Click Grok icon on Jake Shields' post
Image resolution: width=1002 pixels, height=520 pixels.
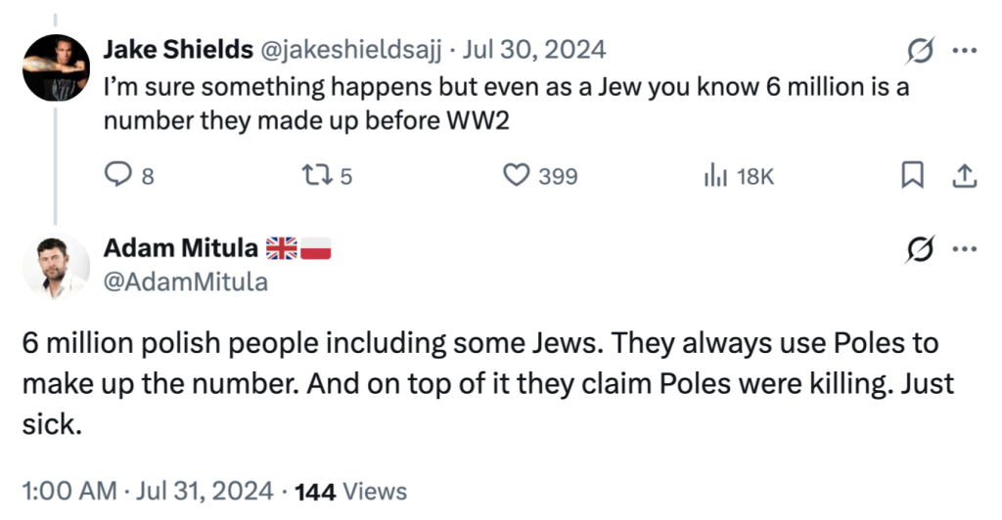coord(921,50)
